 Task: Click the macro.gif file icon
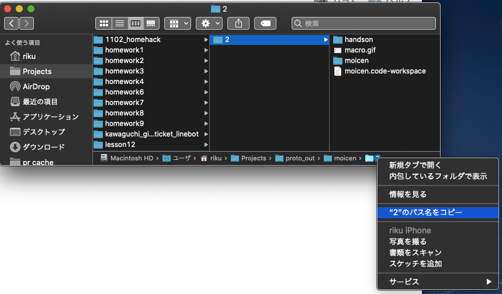[x=338, y=50]
